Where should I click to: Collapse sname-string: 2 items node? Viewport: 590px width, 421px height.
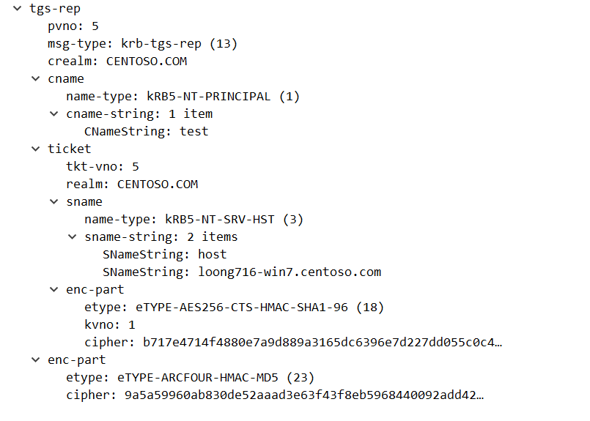point(72,237)
